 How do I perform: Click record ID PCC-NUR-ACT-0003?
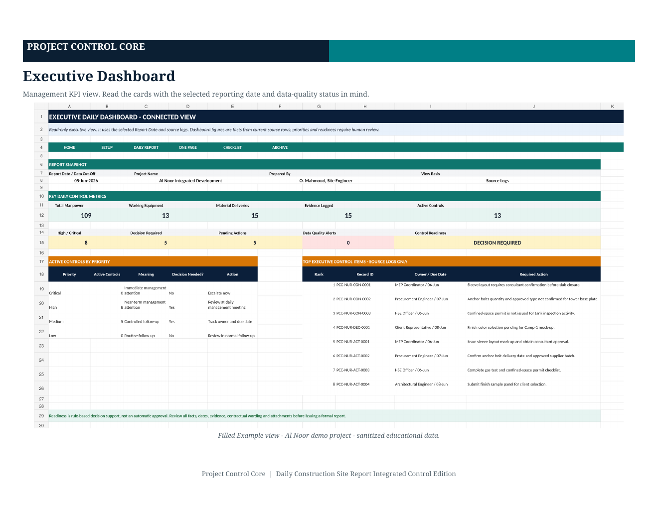[x=353, y=370]
